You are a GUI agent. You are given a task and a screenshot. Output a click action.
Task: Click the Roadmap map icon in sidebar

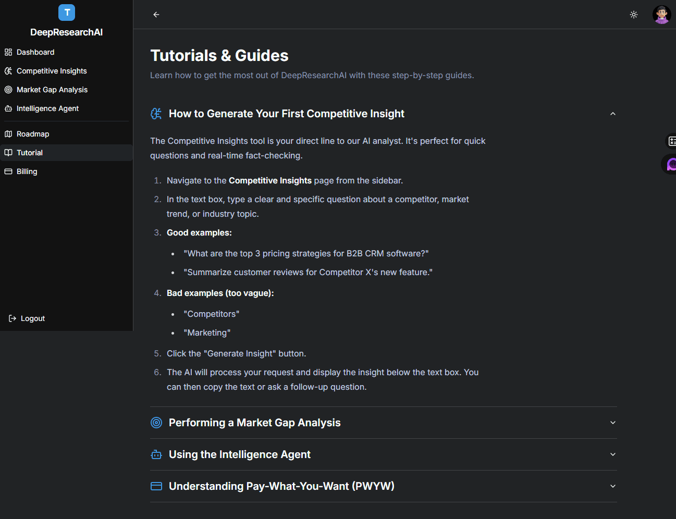pyautogui.click(x=8, y=134)
